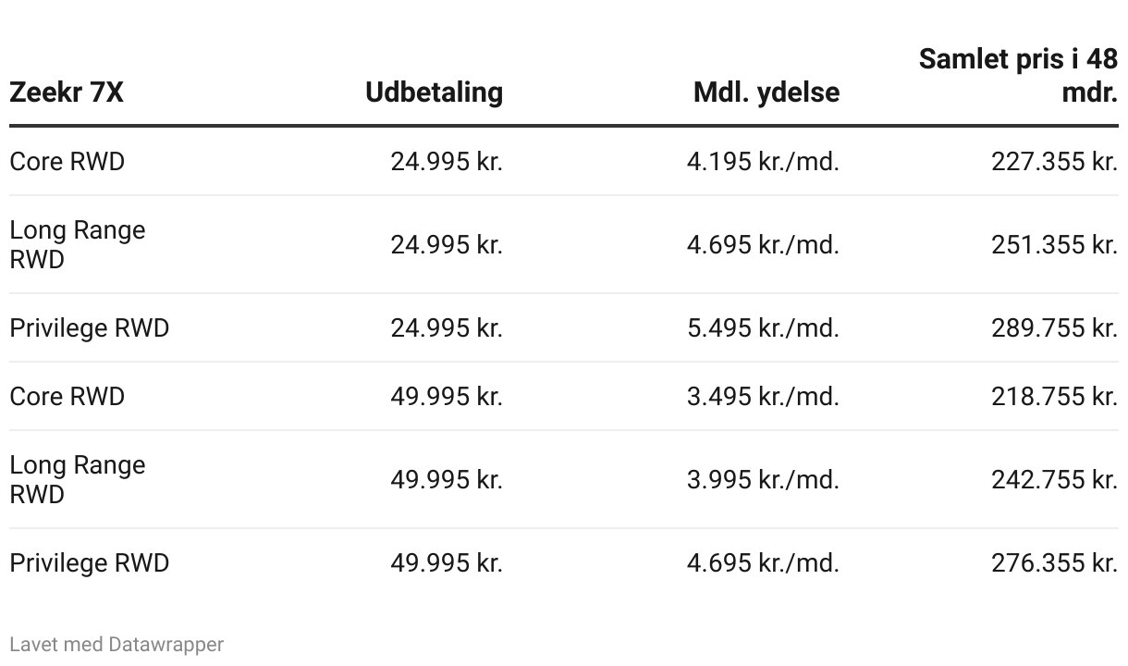Select the first Core RWD row label
Viewport: 1128px width, 666px height.
point(67,162)
